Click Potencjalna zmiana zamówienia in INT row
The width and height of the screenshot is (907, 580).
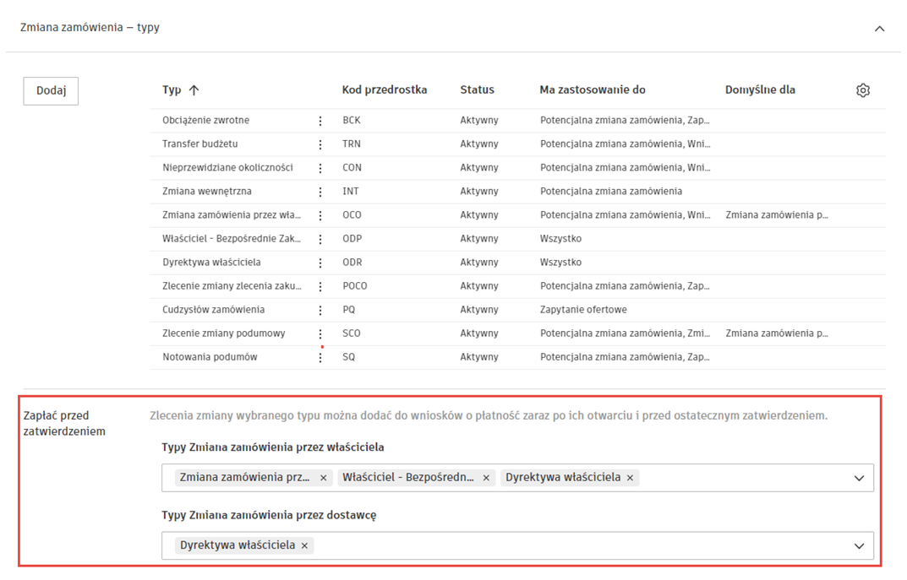tap(611, 191)
